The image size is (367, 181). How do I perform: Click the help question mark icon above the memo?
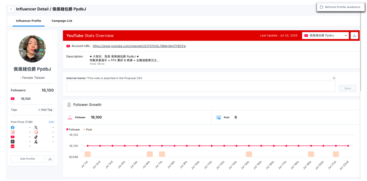[x=334, y=78]
